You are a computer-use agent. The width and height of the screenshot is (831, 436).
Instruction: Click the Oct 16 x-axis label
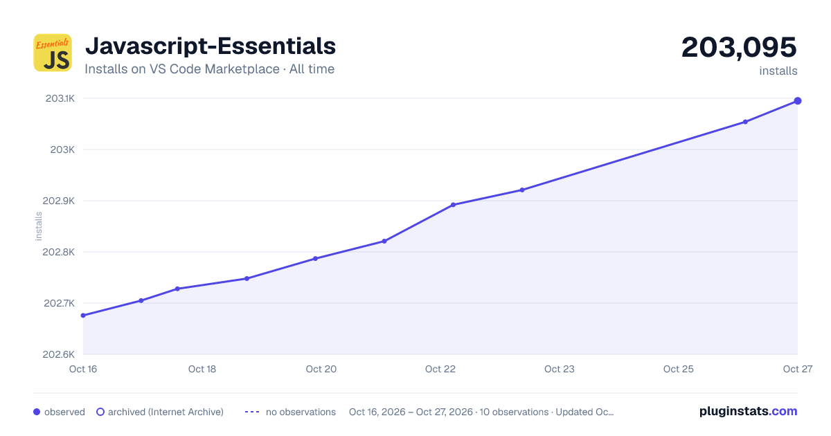(83, 369)
